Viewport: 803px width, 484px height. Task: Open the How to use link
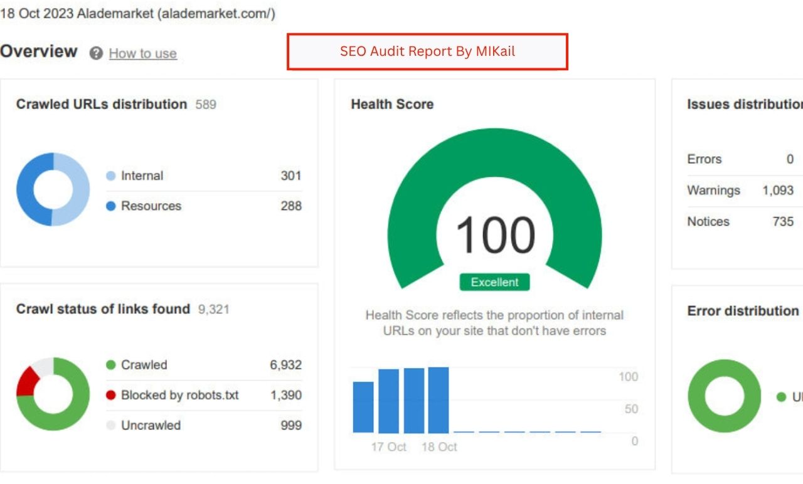coord(142,54)
